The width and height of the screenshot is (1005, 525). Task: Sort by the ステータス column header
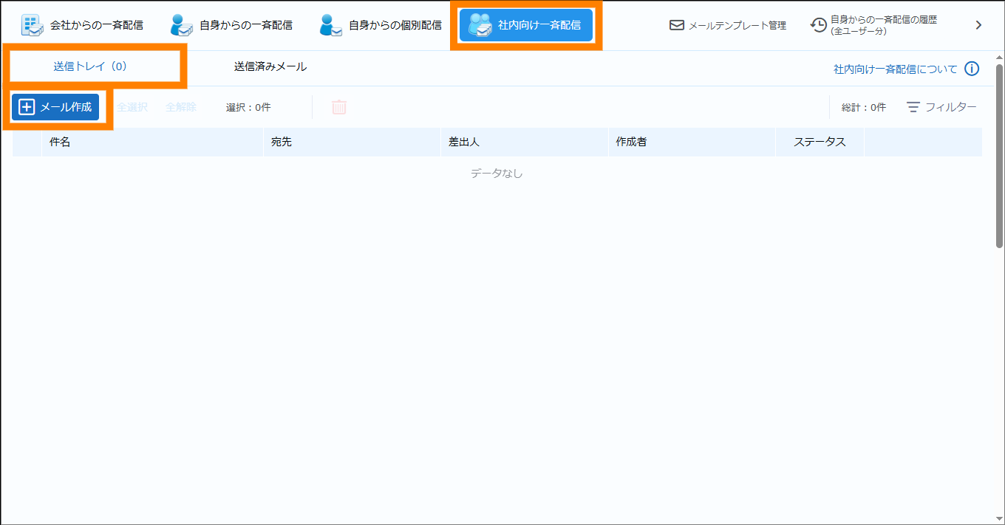[x=819, y=142]
